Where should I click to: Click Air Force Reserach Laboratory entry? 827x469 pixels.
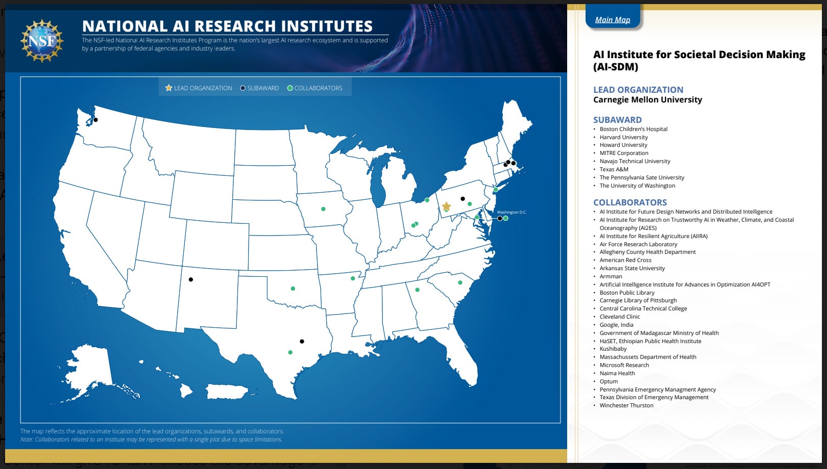pyautogui.click(x=638, y=244)
